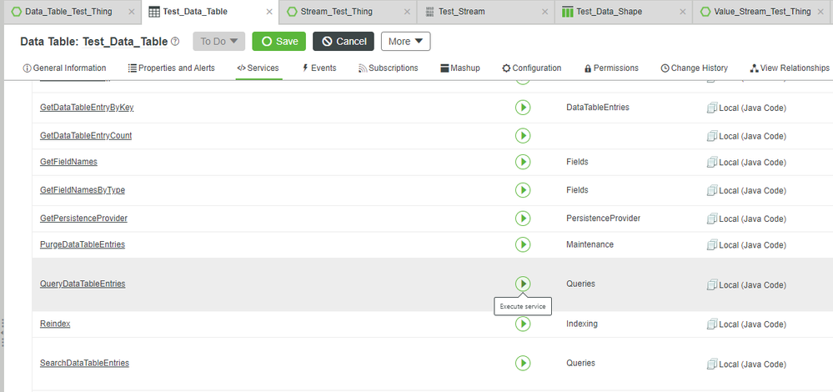This screenshot has width=833, height=392.
Task: Open the GetDataTableEntryCount service link
Action: click(x=86, y=135)
